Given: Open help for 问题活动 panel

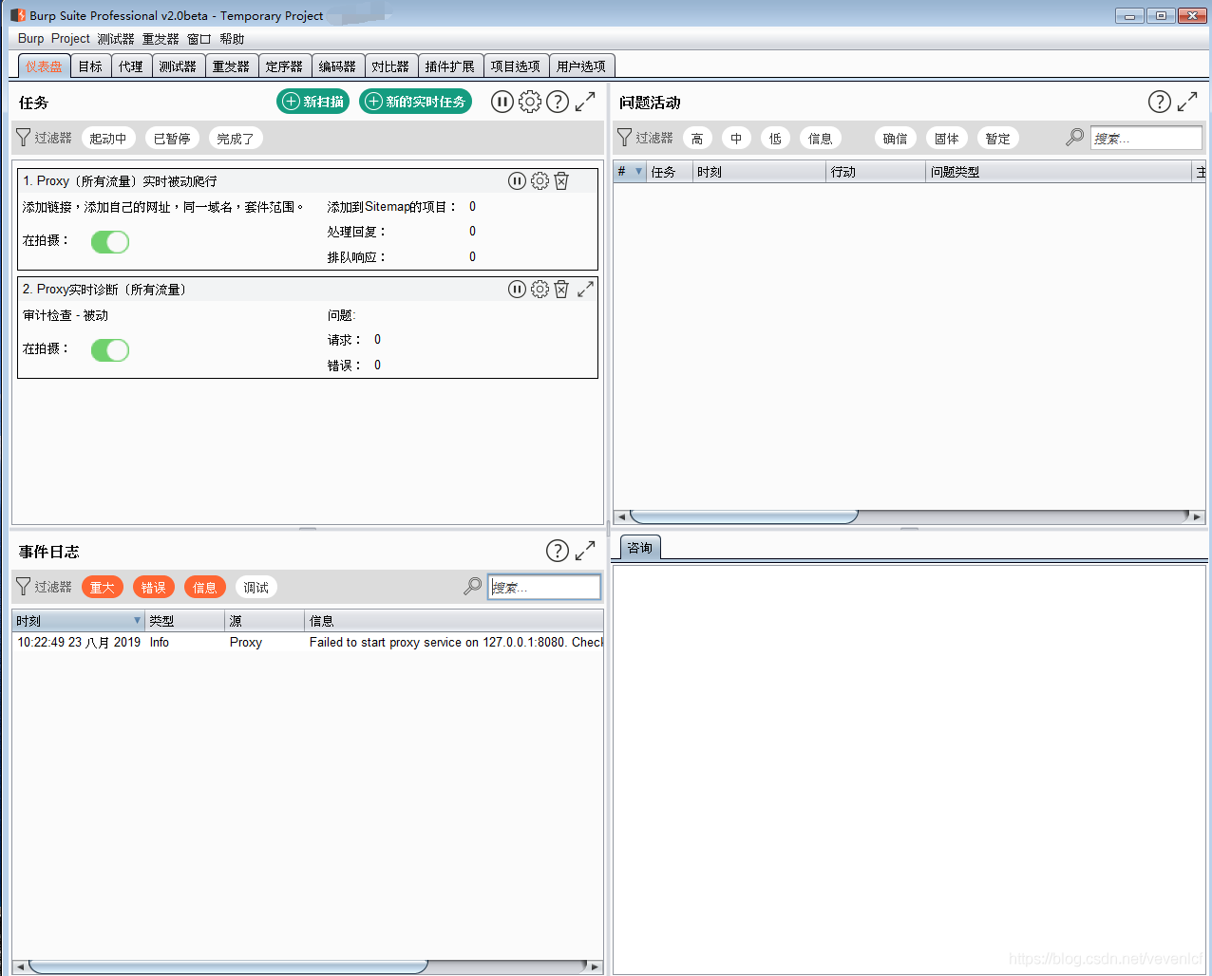Looking at the screenshot, I should 1159,102.
